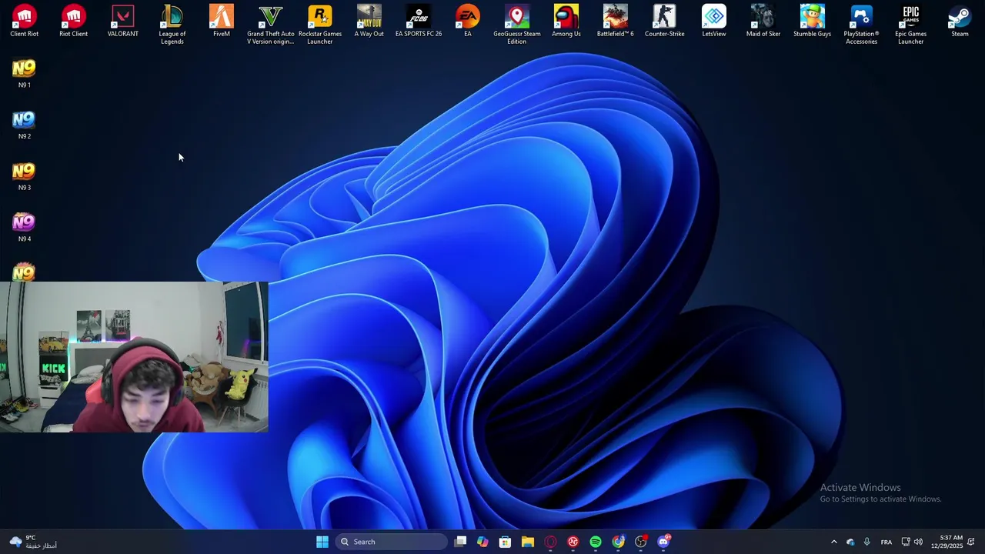Launch the Counter-Strike desktop icon
Screen dimensions: 985x554
tap(664, 22)
